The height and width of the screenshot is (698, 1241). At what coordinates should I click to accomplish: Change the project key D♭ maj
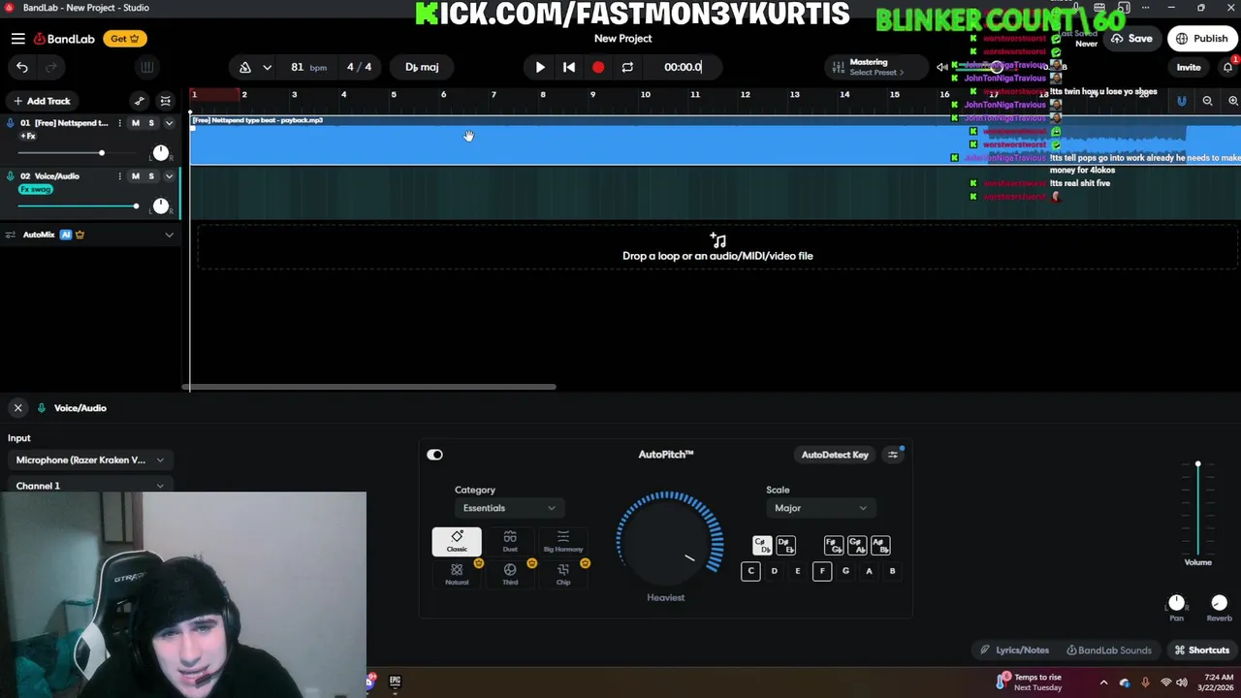422,67
